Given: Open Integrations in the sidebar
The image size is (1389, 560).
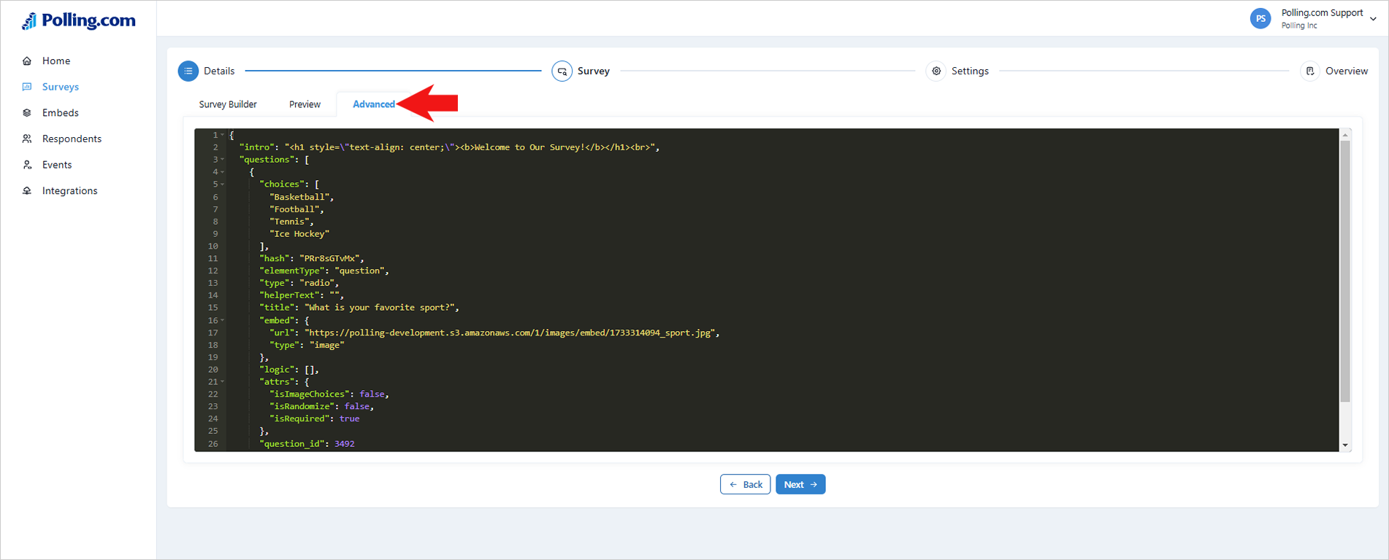Looking at the screenshot, I should (69, 191).
